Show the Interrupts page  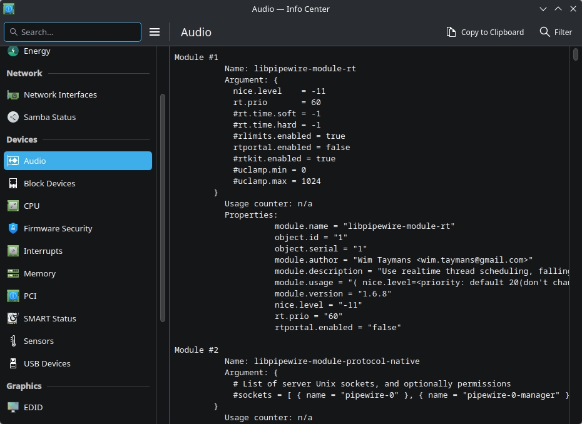coord(78,251)
